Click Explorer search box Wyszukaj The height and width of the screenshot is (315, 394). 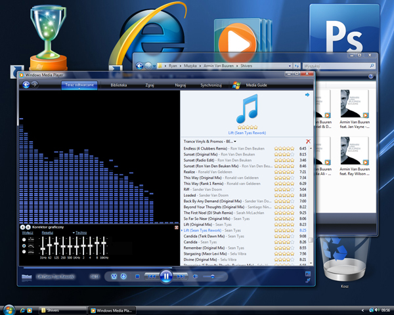pos(339,66)
